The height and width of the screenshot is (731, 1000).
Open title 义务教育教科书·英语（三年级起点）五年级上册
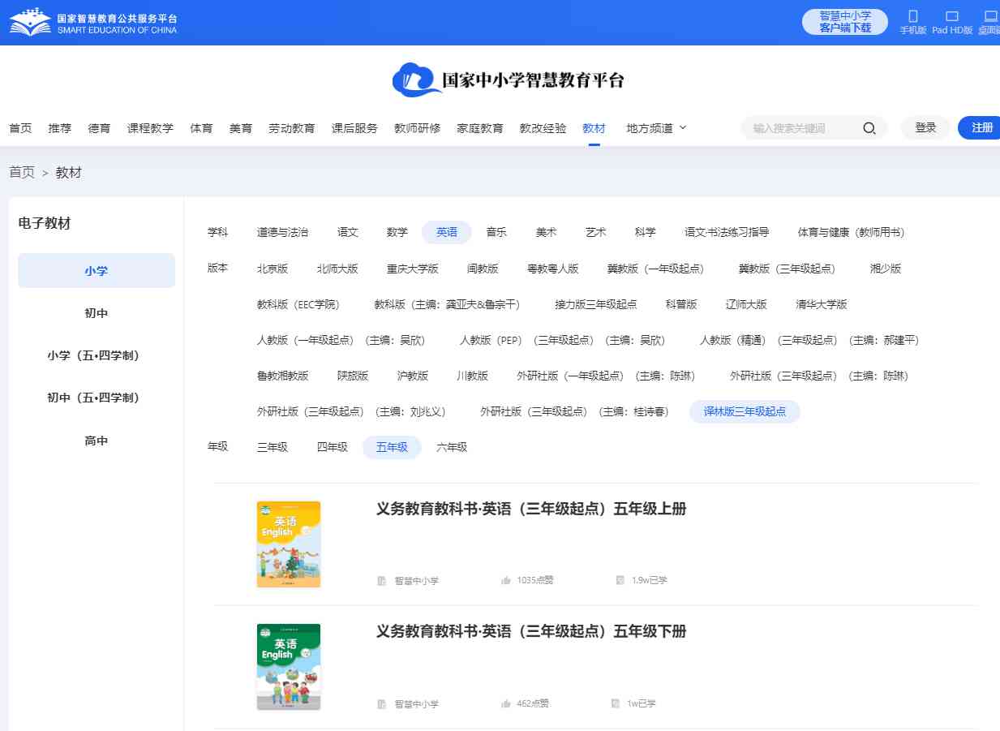[x=531, y=509]
